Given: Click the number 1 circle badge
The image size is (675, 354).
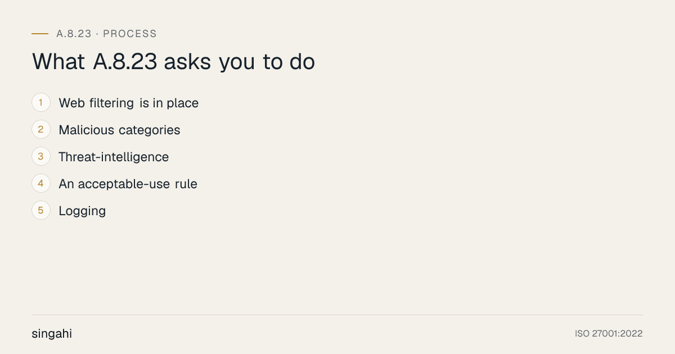Looking at the screenshot, I should [41, 103].
